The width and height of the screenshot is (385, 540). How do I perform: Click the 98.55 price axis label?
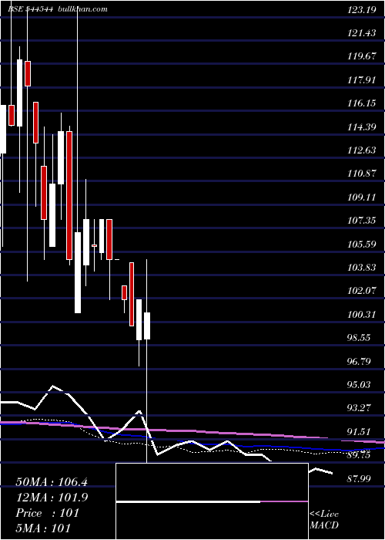(x=359, y=338)
